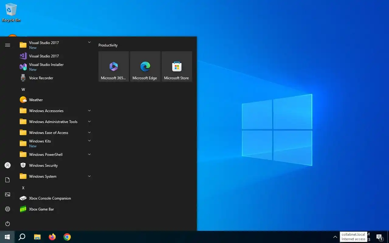The width and height of the screenshot is (389, 243).
Task: Click the taskbar clock
Action: [x=369, y=237]
